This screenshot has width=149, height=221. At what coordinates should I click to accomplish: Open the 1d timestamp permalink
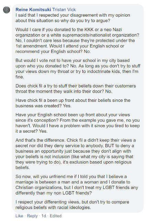(x=44, y=216)
